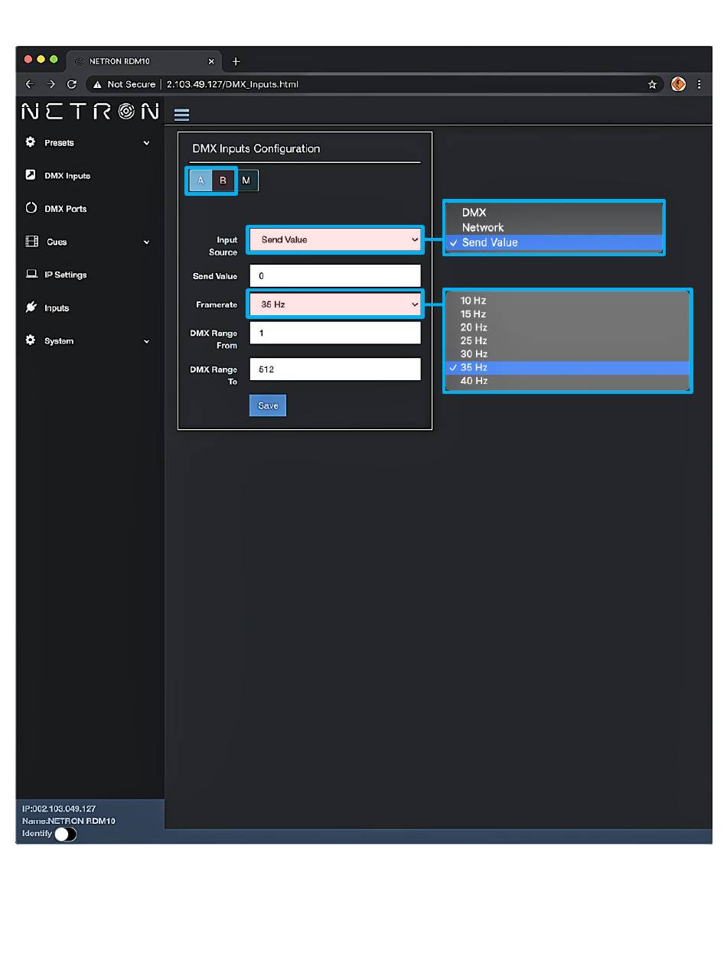
Task: Click the Not Secure warning icon
Action: (98, 84)
